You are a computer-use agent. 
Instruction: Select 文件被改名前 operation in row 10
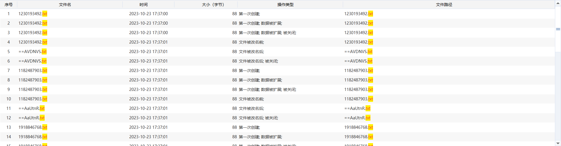(x=251, y=99)
